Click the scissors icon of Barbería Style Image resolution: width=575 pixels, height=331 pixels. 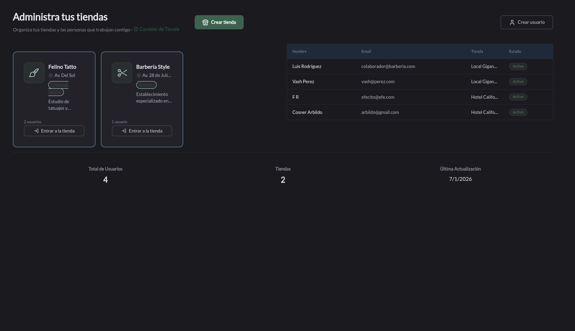[x=122, y=73]
